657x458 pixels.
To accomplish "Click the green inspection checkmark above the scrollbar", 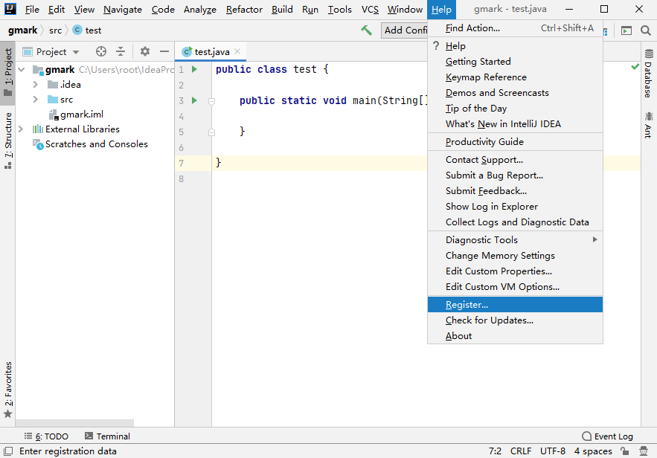I will [634, 66].
